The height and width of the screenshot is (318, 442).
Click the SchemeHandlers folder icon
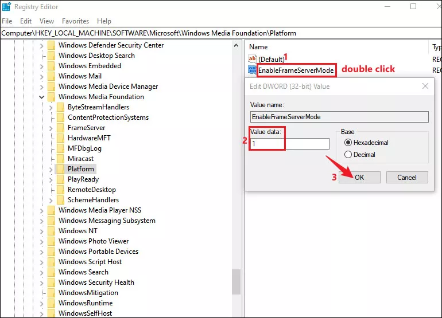pos(60,200)
